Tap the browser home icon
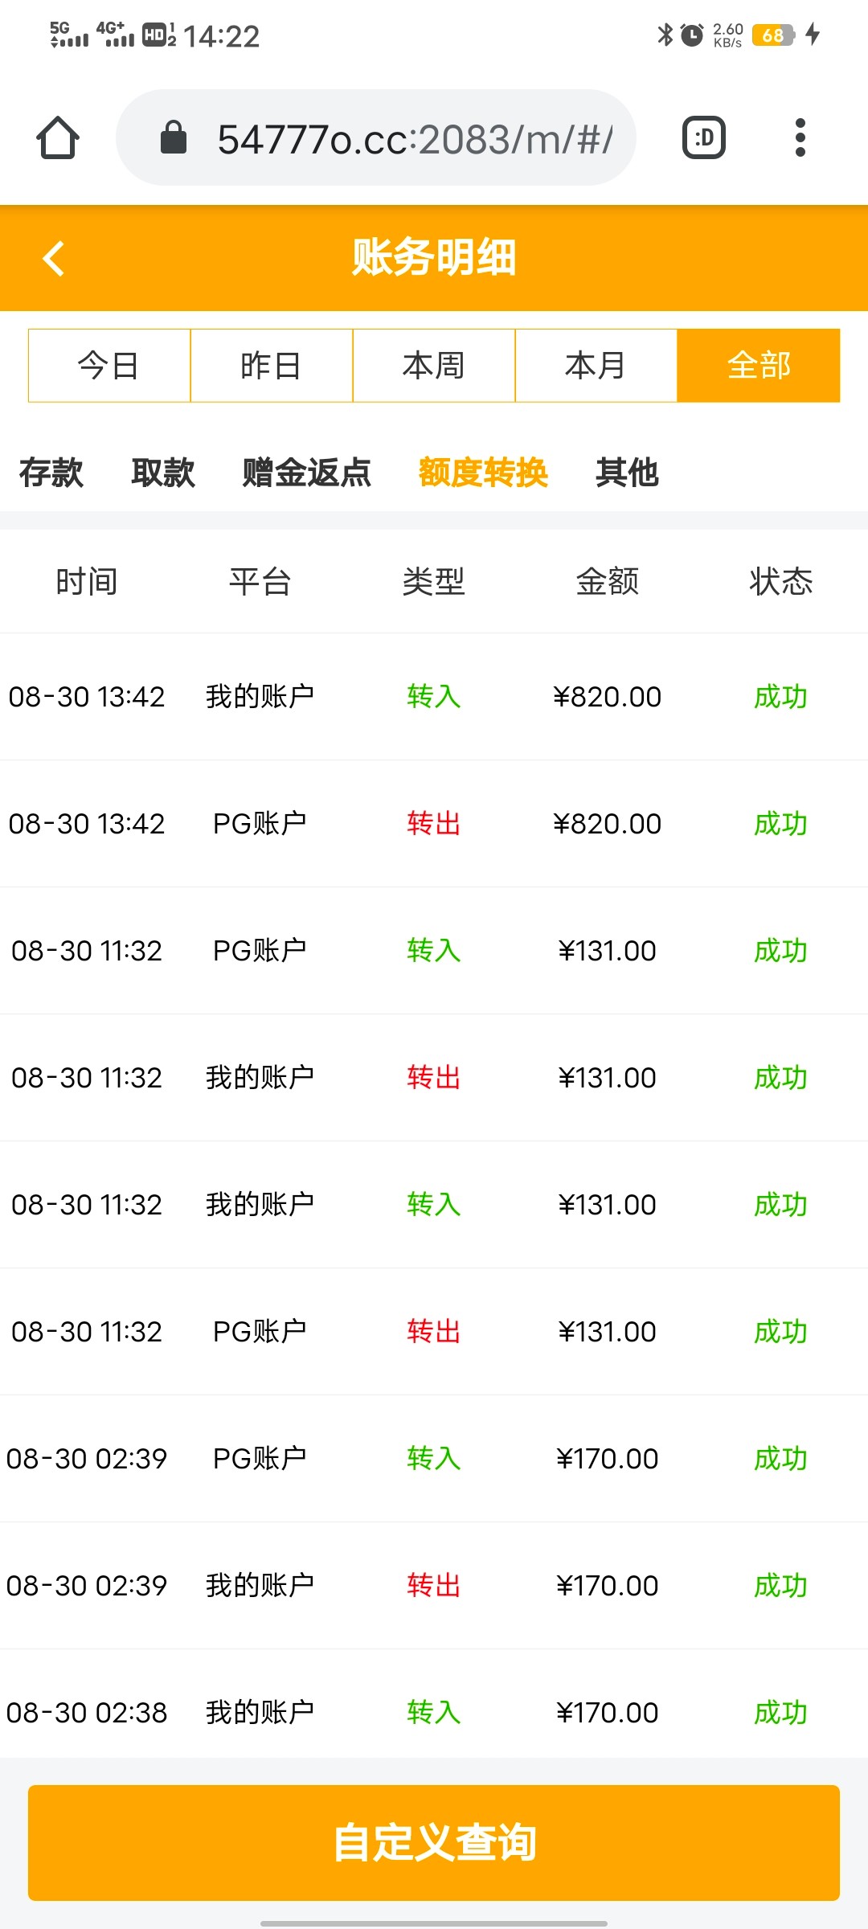This screenshot has width=868, height=1929. (x=58, y=138)
